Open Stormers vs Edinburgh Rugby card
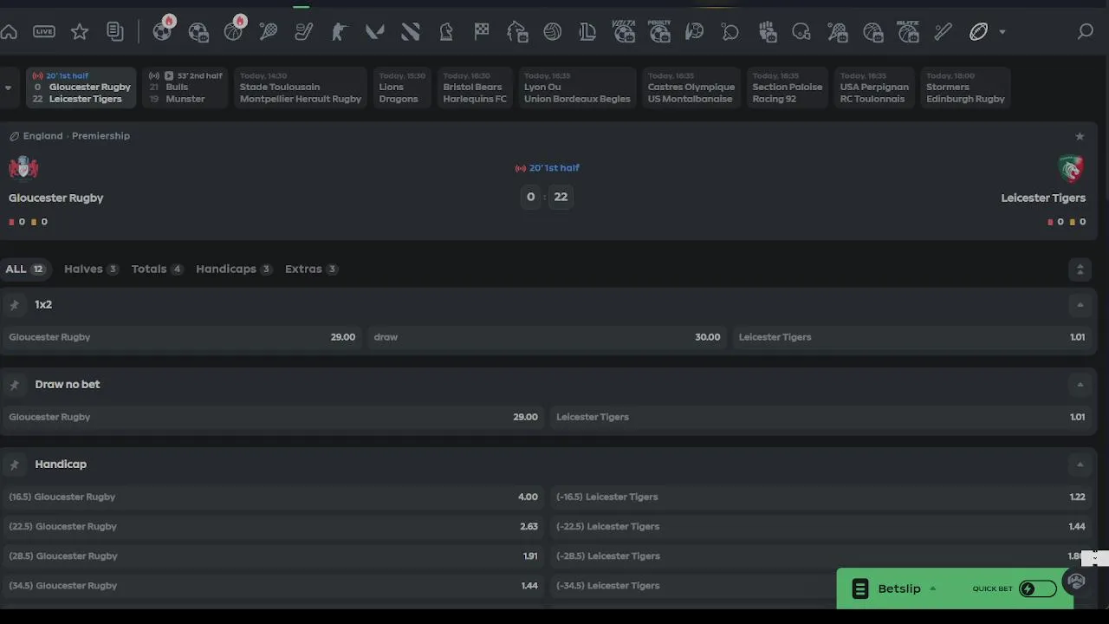The width and height of the screenshot is (1109, 624). tap(965, 88)
